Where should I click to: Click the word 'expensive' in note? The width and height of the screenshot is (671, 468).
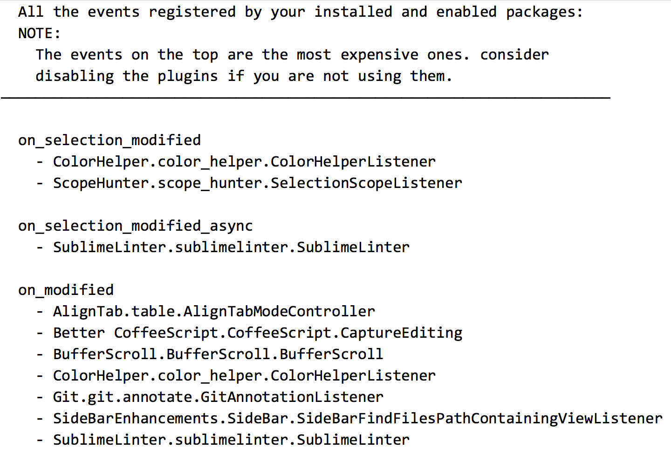(x=379, y=55)
